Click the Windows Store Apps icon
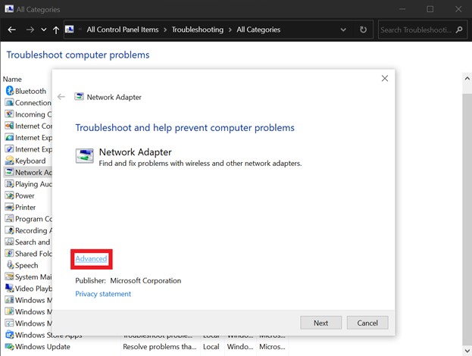The width and height of the screenshot is (472, 356). [10, 335]
